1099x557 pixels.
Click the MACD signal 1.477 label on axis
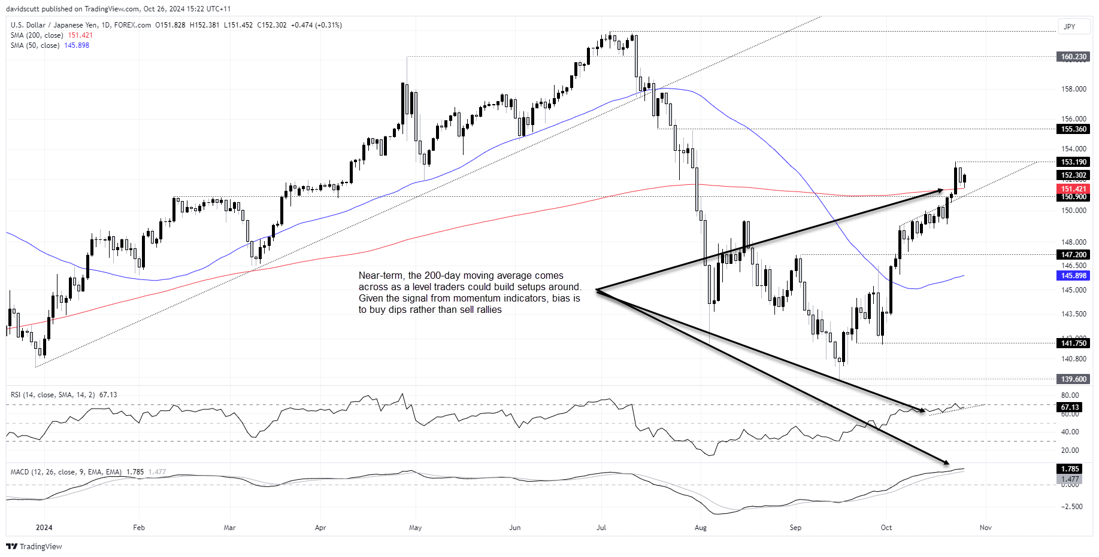tap(1070, 479)
